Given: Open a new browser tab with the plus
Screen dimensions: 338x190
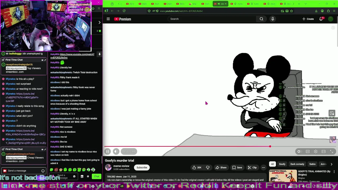Looking at the screenshot, I should [x=299, y=4].
